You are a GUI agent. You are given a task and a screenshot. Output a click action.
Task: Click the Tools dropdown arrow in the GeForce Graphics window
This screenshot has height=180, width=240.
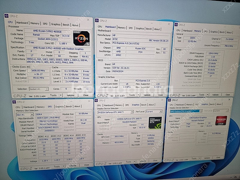tap(134, 161)
